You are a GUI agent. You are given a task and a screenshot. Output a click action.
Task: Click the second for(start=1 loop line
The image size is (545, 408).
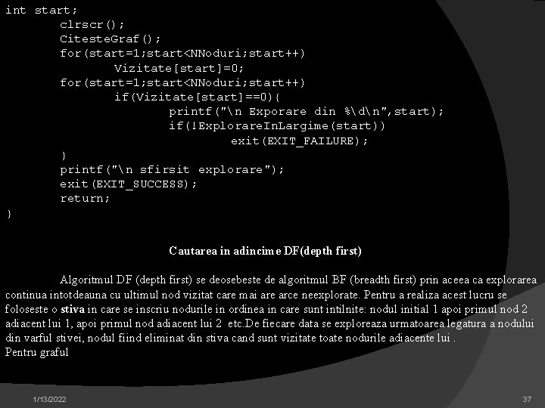click(x=182, y=82)
